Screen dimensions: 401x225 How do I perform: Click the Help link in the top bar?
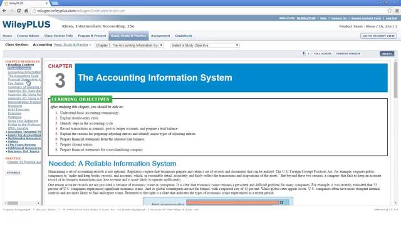point(323,18)
